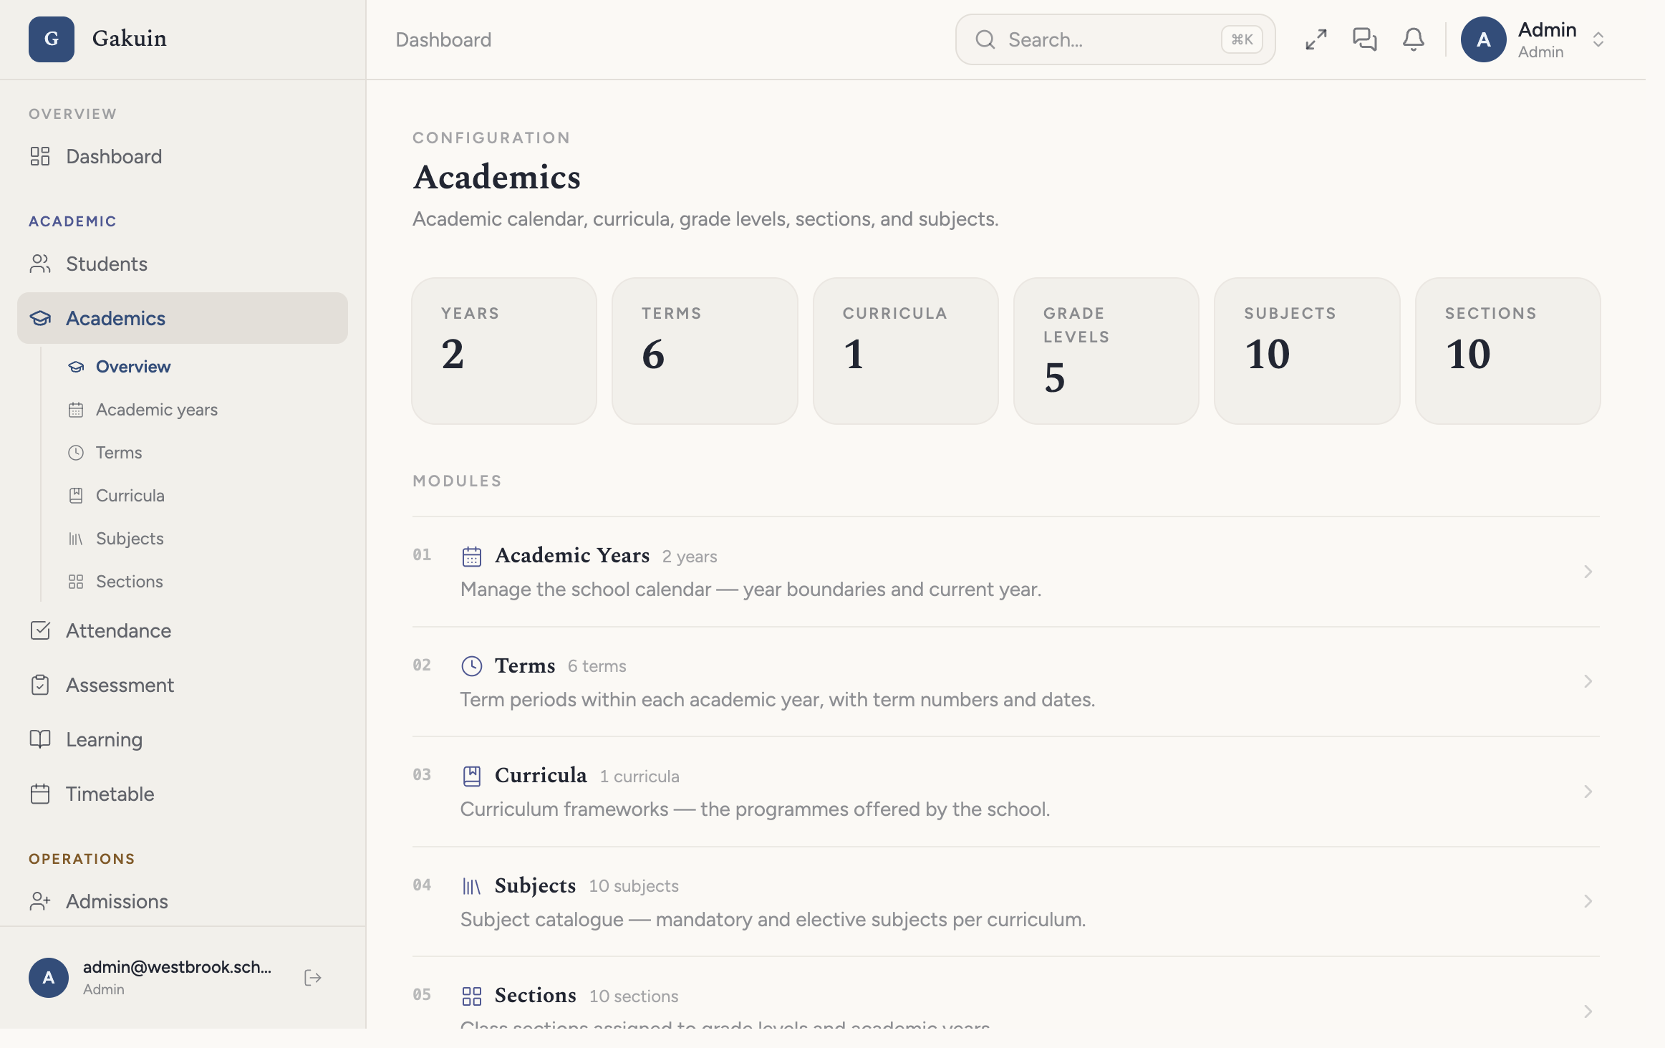This screenshot has height=1048, width=1665.
Task: Go to Dashboard in the sidebar
Action: pos(183,156)
